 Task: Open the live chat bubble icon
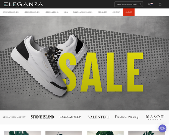[162, 128]
